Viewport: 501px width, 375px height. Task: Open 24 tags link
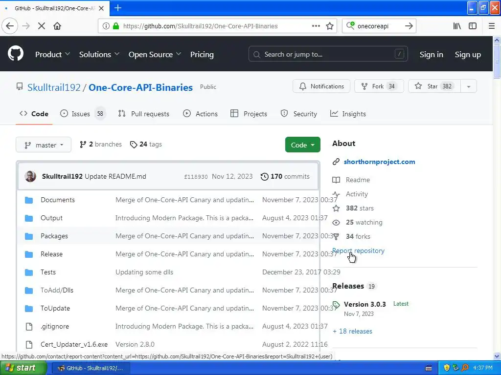146,145
